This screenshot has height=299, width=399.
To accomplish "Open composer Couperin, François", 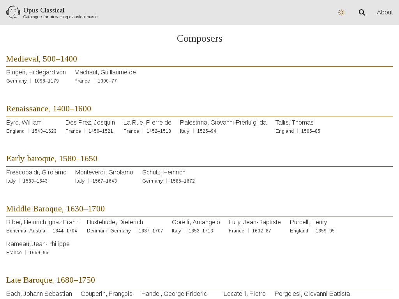I will (107, 294).
